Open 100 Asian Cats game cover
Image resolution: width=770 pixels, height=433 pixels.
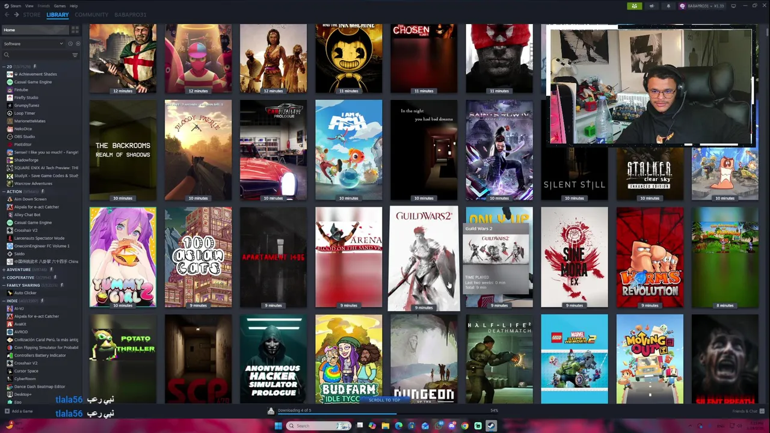(198, 257)
